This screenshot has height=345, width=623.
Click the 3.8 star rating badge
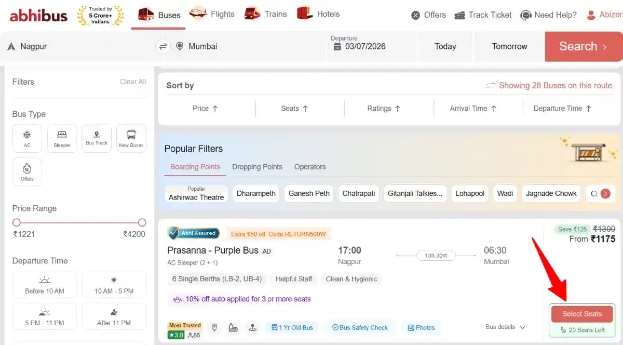point(176,335)
